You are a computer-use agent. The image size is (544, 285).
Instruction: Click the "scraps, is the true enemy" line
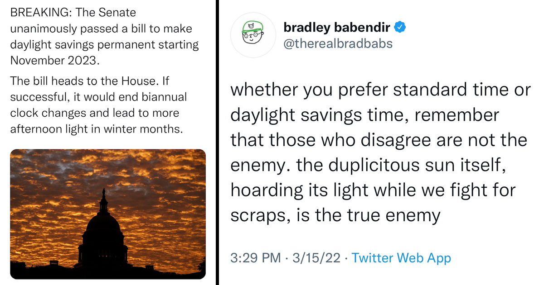(335, 216)
